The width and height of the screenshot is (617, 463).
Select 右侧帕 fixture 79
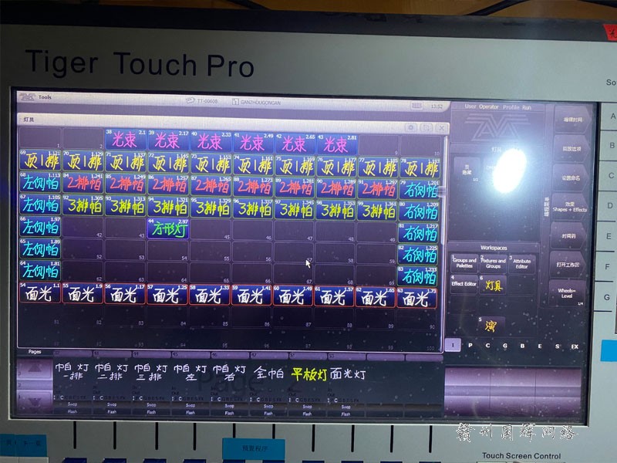(x=420, y=190)
